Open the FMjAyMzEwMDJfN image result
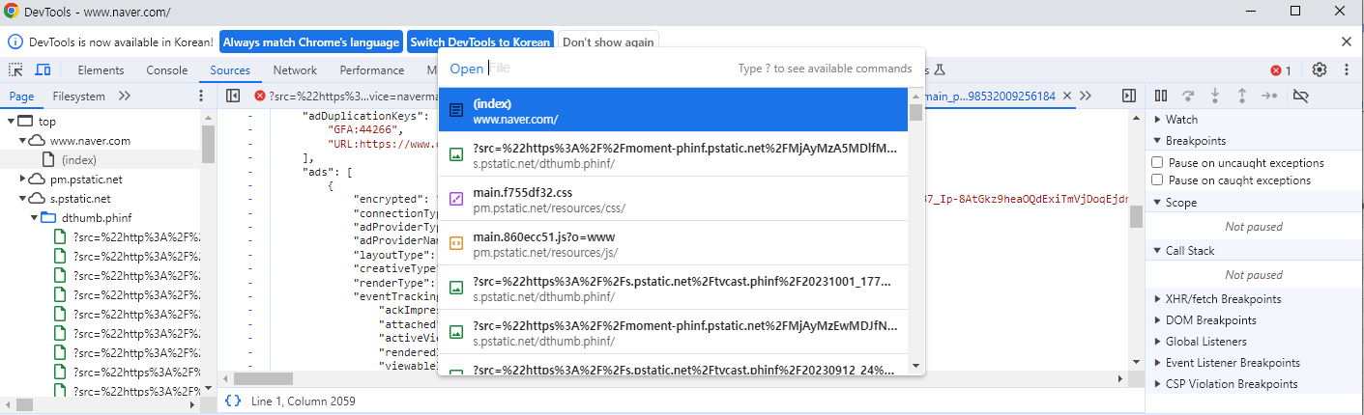Screen dimensions: 1364x415 674,332
